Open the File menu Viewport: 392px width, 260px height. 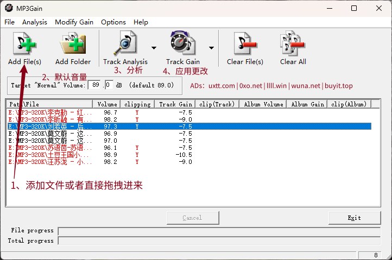[9, 22]
